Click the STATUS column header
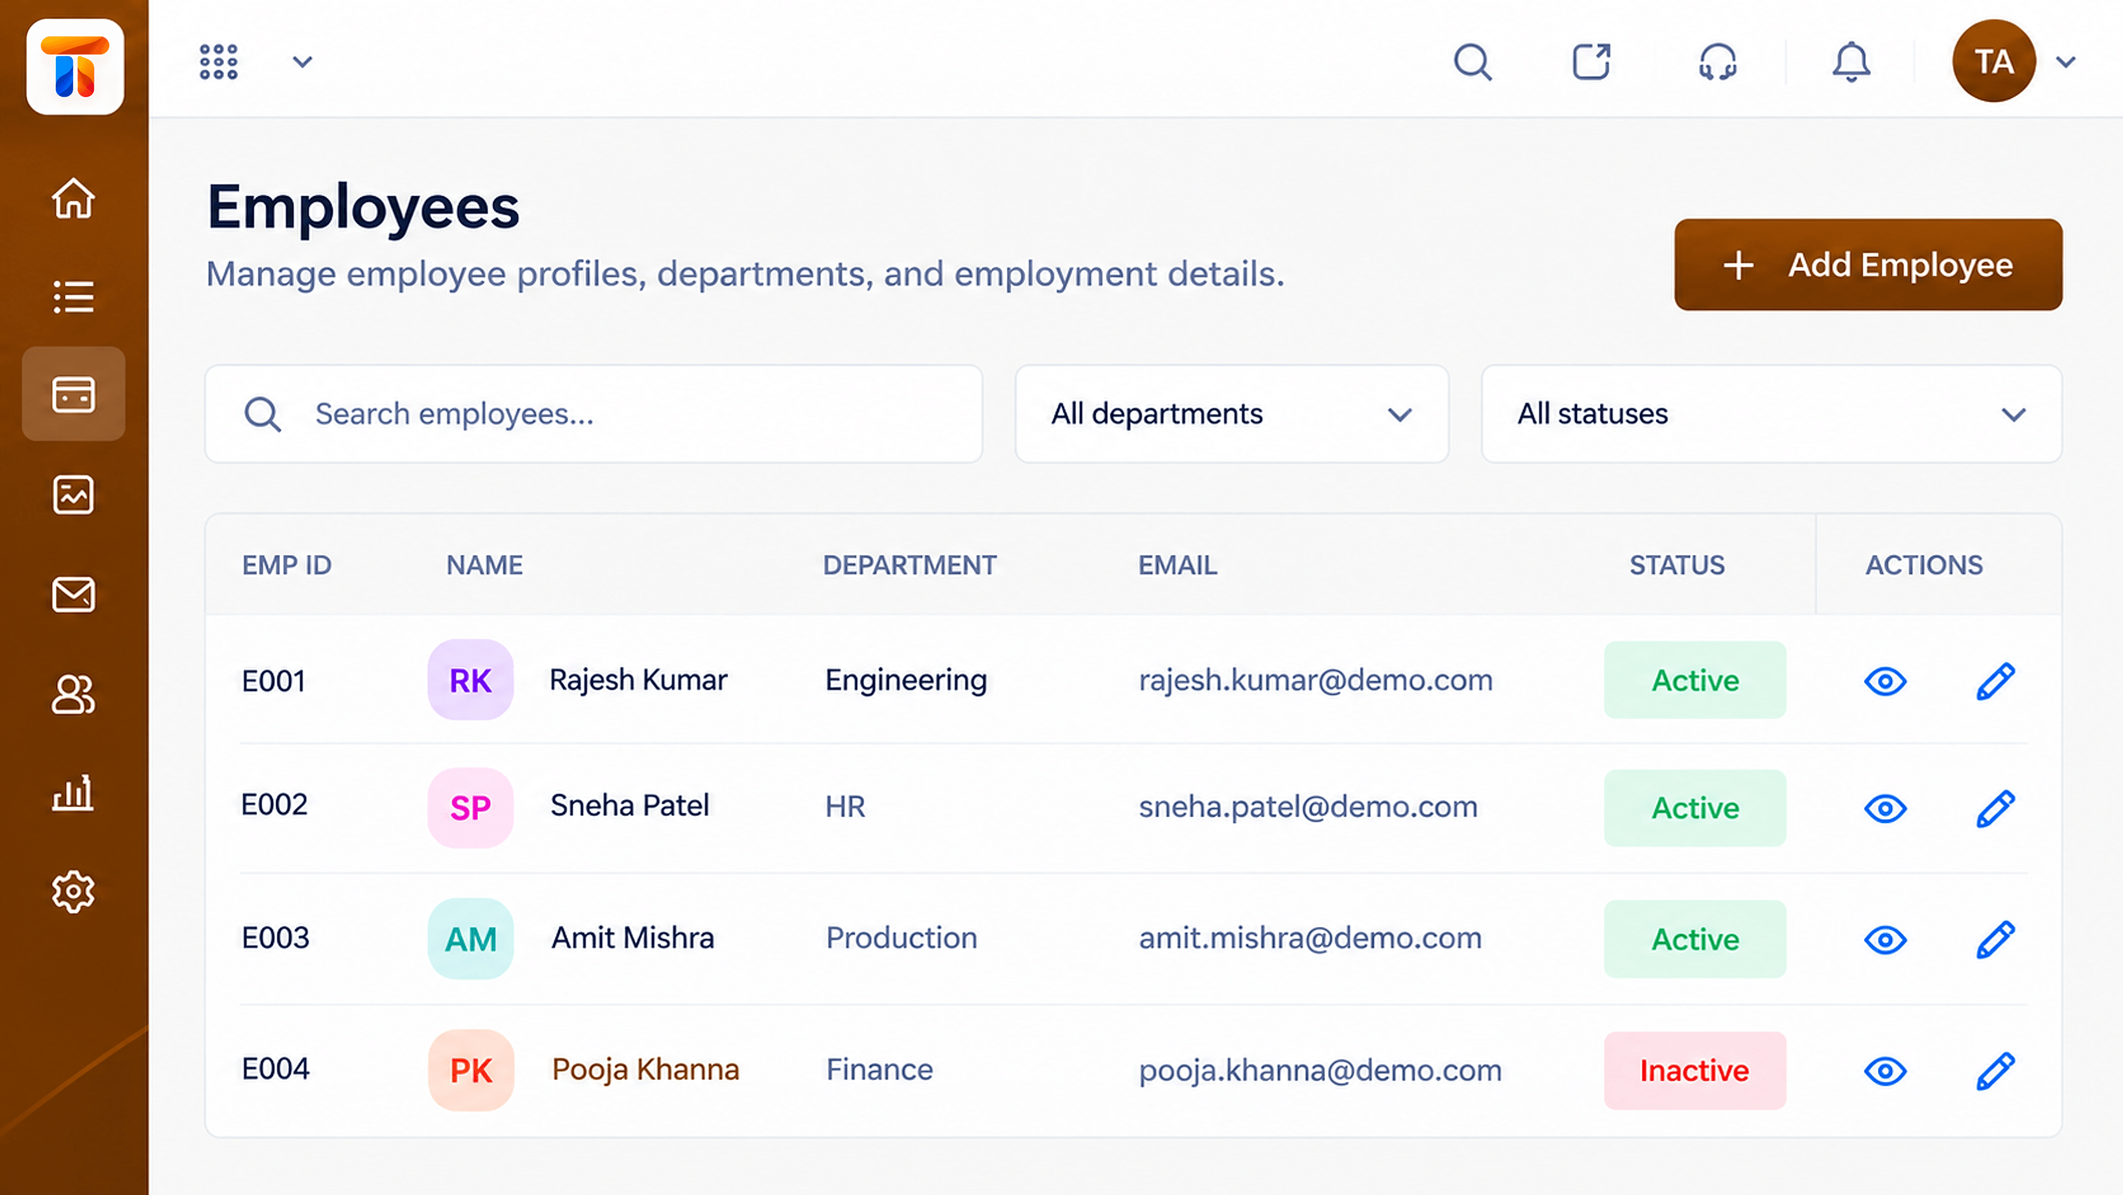 (x=1677, y=565)
